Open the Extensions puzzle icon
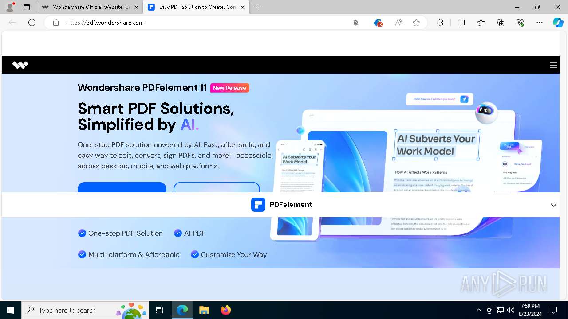568x319 pixels. [x=440, y=23]
